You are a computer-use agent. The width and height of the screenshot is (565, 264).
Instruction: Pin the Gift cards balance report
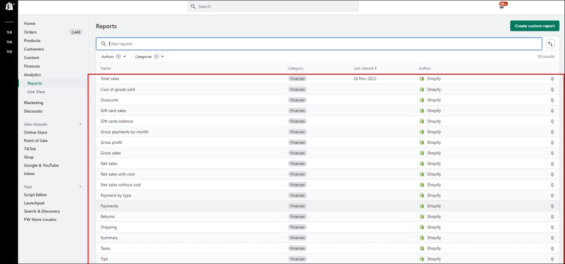[x=552, y=121]
